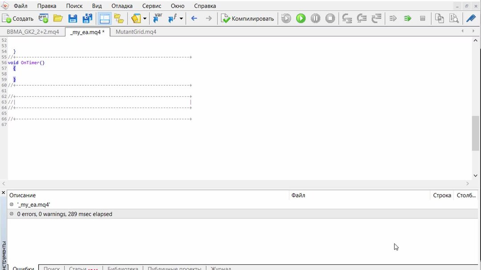This screenshot has height=270, width=481.
Task: Click the Step Over debug icon
Action: point(362,19)
